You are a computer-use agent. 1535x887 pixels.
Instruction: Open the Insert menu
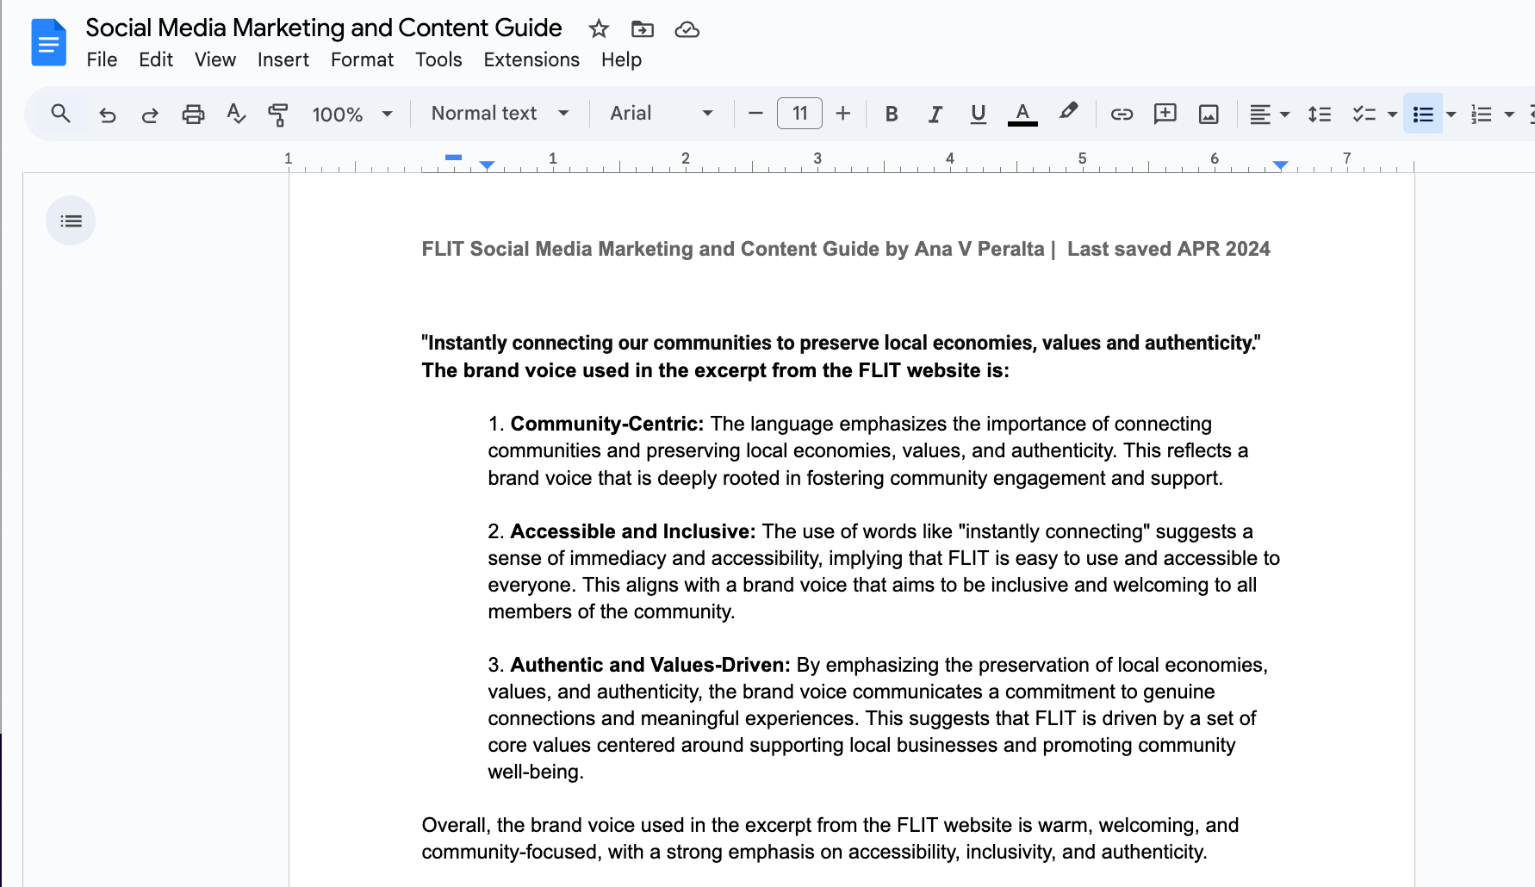[283, 59]
